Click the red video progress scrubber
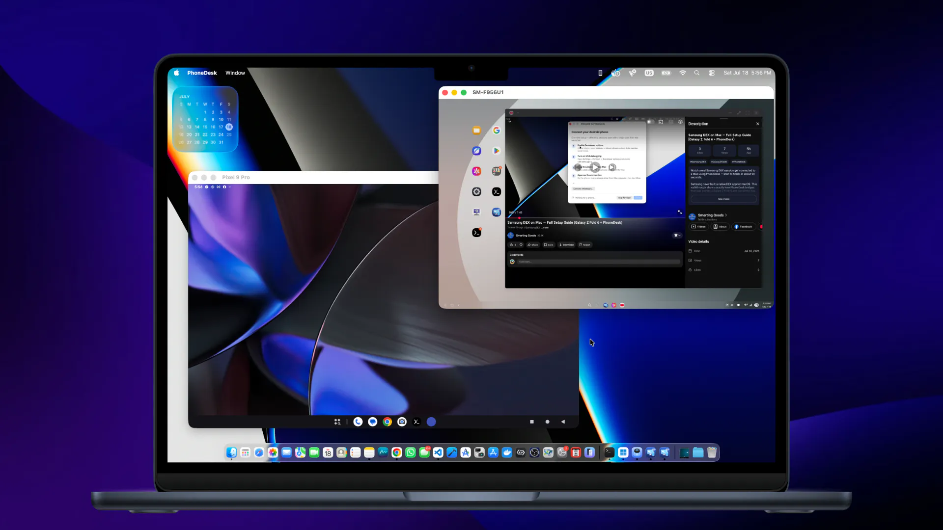The height and width of the screenshot is (530, 943). 519,217
